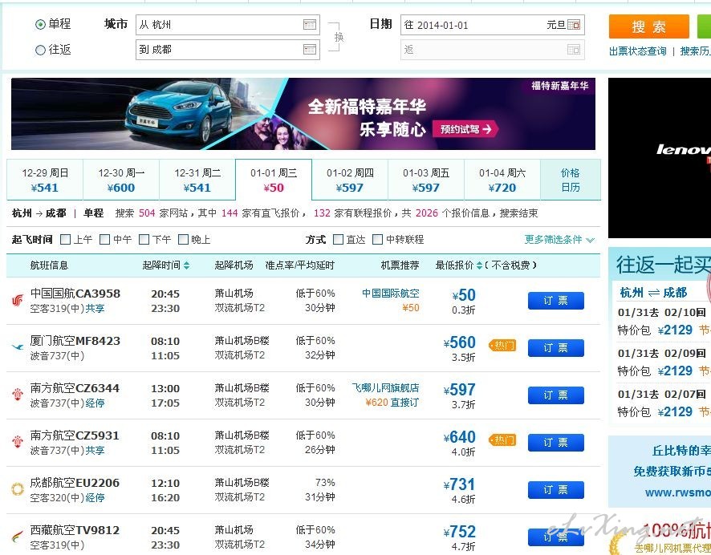Screen dimensions: 711x555
Task: Click 预约试驾 button in Ford banner
Action: [465, 129]
